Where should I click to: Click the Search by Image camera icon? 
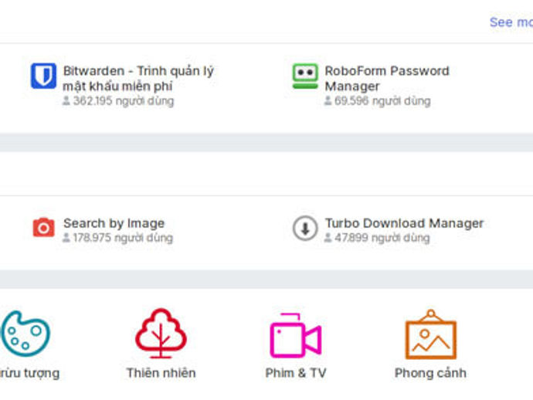point(43,228)
